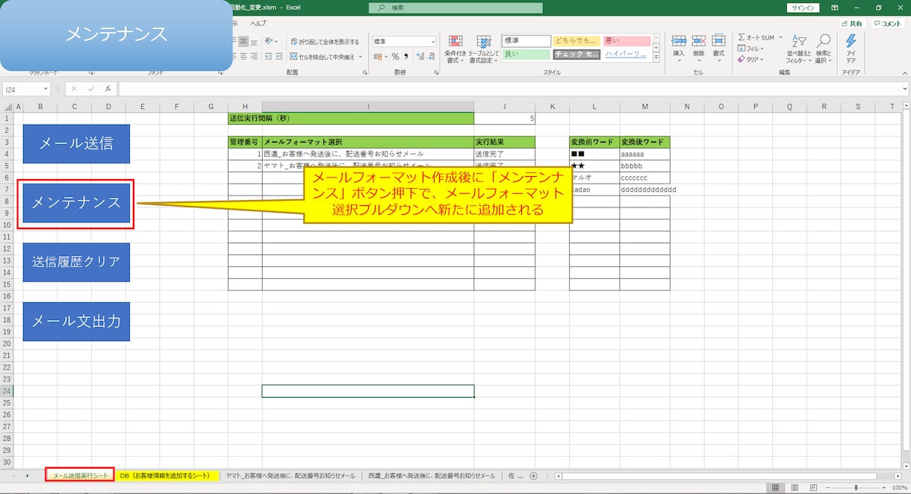Viewport: 911px width, 494px height.
Task: Apply the どちらでも yellow cell style
Action: (x=576, y=40)
